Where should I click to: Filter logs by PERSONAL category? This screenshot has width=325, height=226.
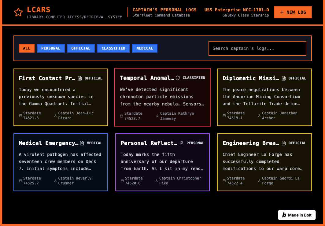(x=51, y=48)
